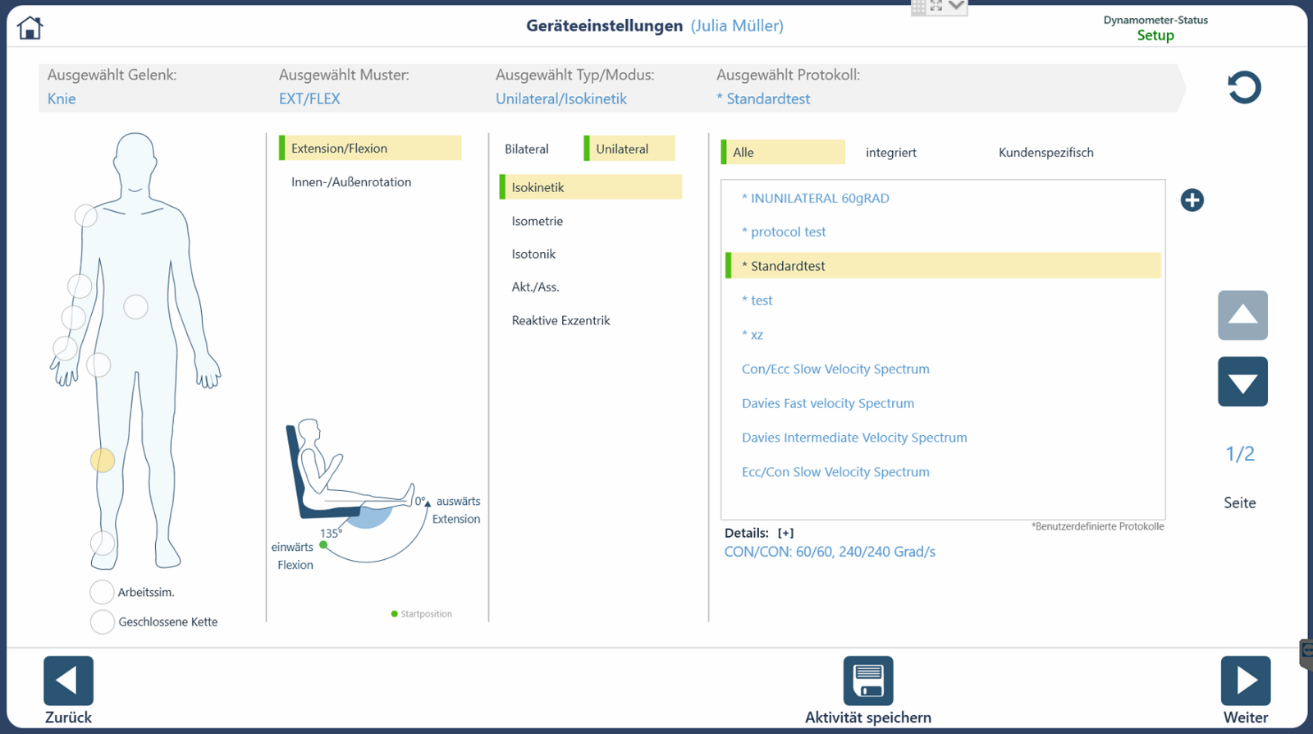Choose the Isometrie mode

coord(538,221)
